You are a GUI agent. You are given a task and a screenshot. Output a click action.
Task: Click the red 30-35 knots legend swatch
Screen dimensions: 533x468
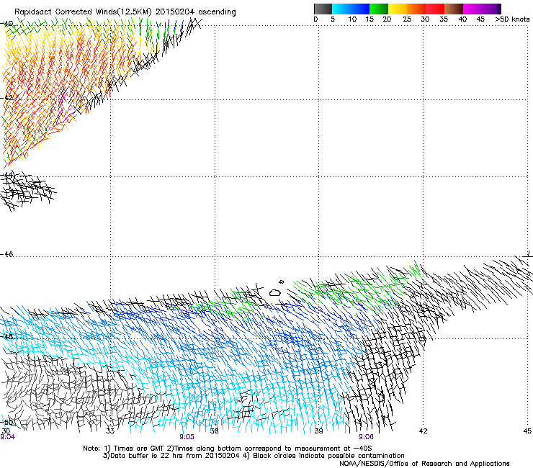click(435, 9)
